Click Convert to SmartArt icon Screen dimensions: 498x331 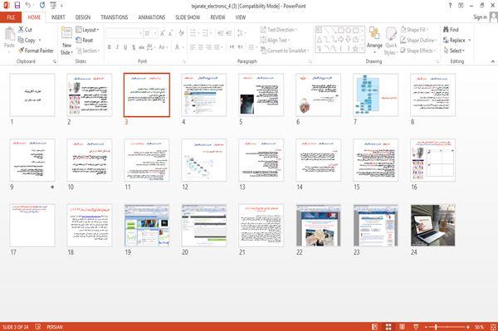pyautogui.click(x=263, y=51)
